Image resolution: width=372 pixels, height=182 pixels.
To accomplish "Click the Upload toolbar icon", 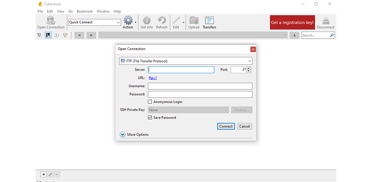I will [x=194, y=20].
